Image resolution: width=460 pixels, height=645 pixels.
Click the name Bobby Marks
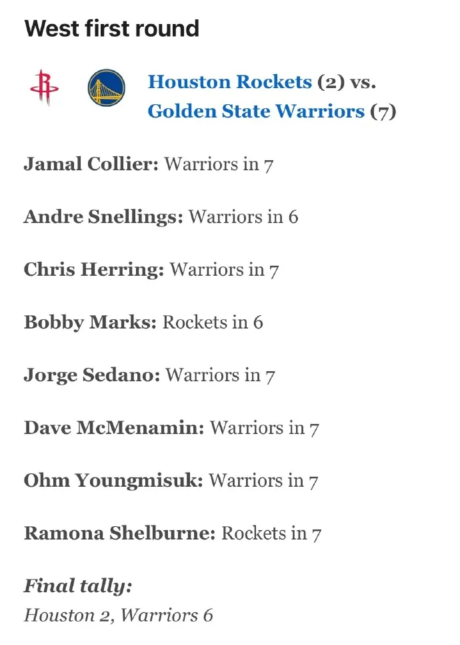91,322
